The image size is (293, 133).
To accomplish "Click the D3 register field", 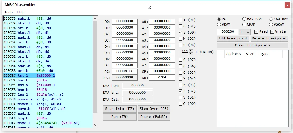I will pyautogui.click(x=125, y=40).
